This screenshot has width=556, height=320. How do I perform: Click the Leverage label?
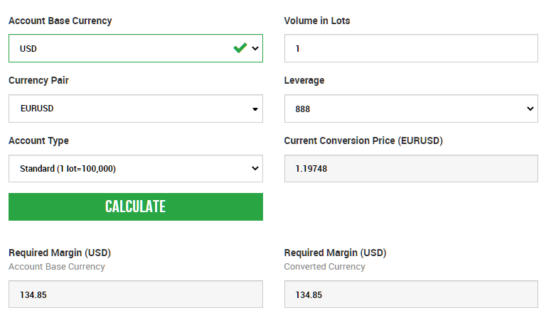coord(304,81)
